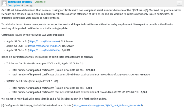Open the EJBCA 7.0.1 Release Notes link
Viewport: 184px width, 109px height.
(107, 106)
